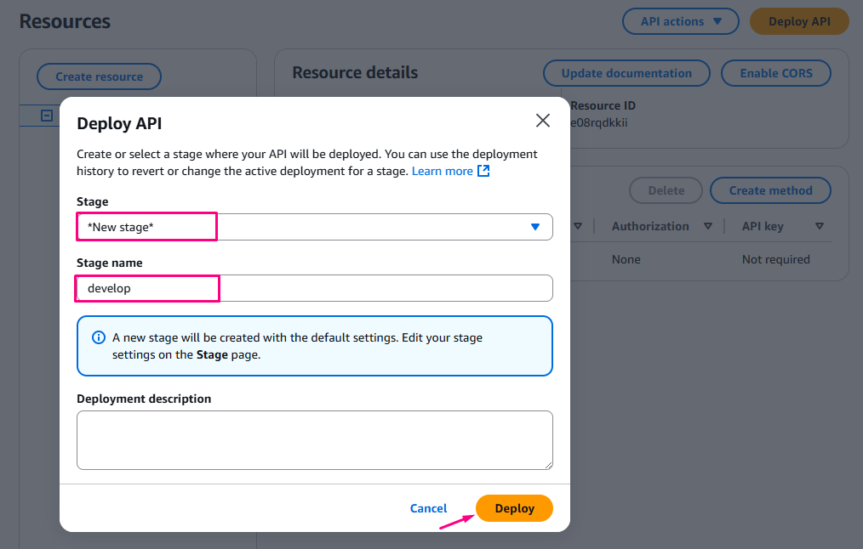Sort by the Authorization column arrow
Viewport: 863px width, 549px height.
708,226
